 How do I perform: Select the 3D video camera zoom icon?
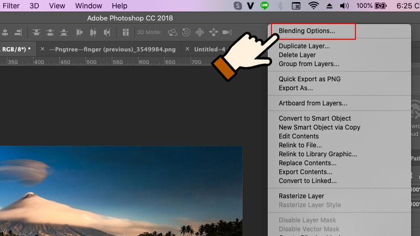pyautogui.click(x=227, y=33)
